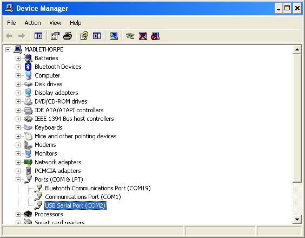Open the View menu
This screenshot has height=238, width=305.
tap(55, 23)
